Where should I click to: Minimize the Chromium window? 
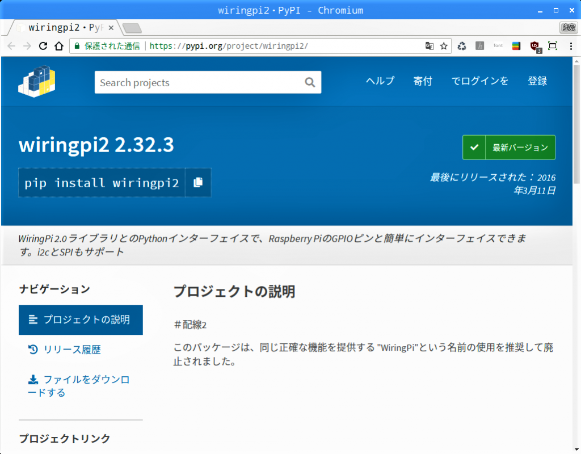[x=540, y=11]
